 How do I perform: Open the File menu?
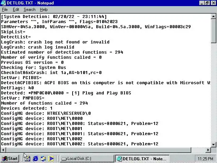click(x=5, y=10)
